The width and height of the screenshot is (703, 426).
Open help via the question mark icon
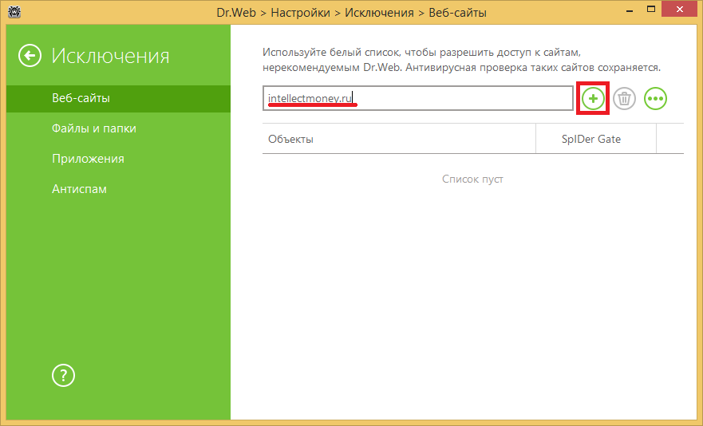pyautogui.click(x=62, y=375)
